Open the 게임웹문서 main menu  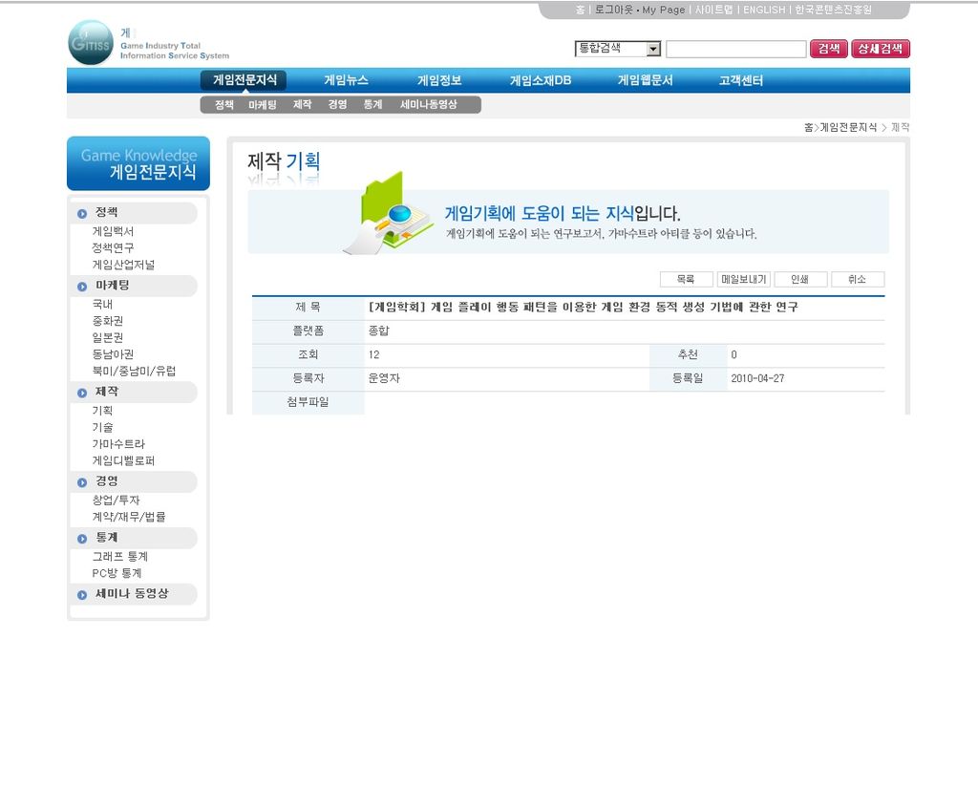(645, 80)
